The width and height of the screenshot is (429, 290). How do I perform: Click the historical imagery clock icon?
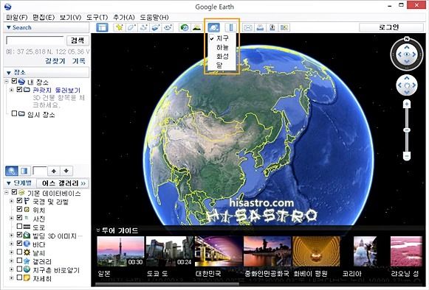(185, 27)
